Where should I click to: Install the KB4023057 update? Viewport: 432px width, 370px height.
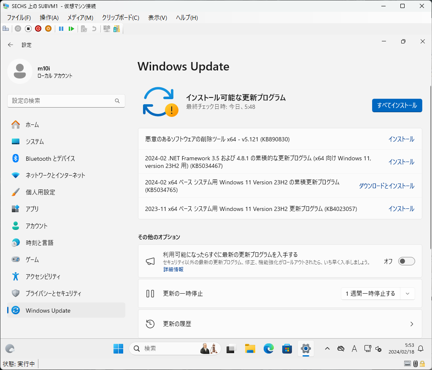[x=401, y=209]
